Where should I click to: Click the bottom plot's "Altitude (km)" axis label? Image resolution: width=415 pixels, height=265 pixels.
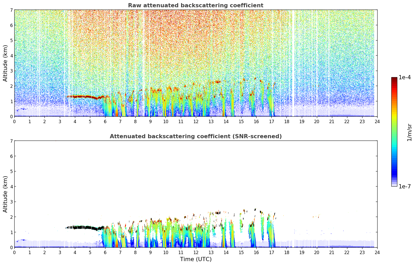pyautogui.click(x=5, y=194)
